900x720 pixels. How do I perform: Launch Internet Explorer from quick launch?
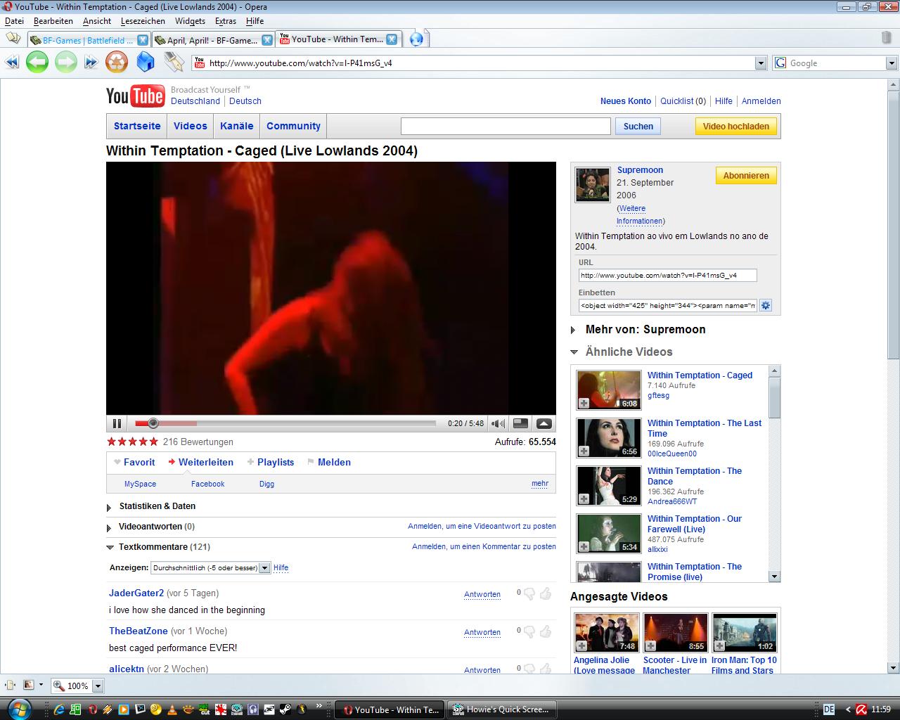[x=59, y=709]
